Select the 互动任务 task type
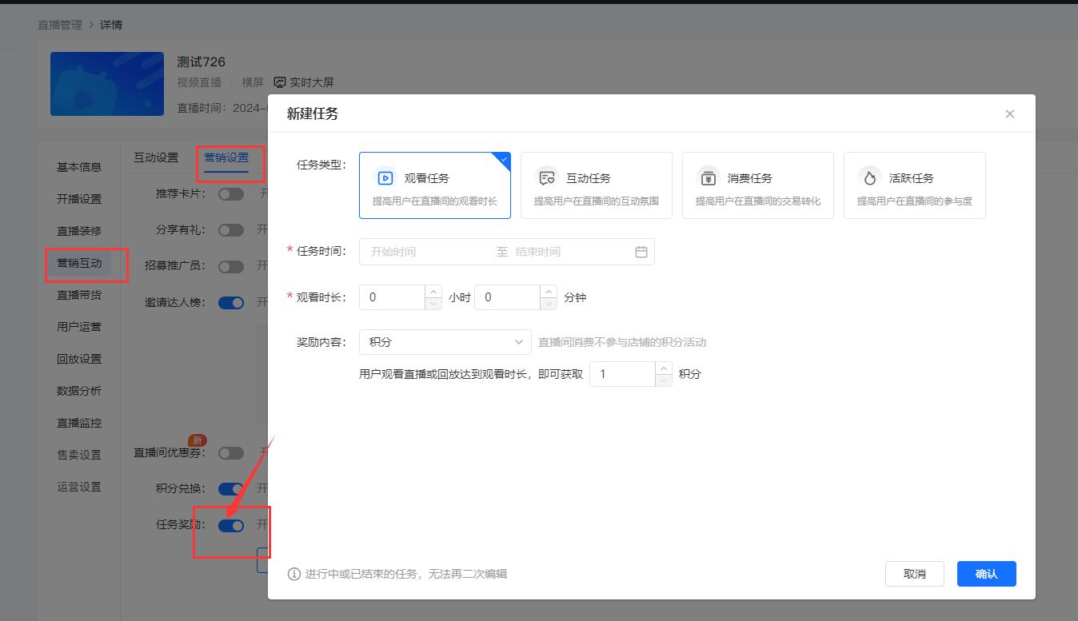Viewport: 1078px width, 621px height. [596, 185]
